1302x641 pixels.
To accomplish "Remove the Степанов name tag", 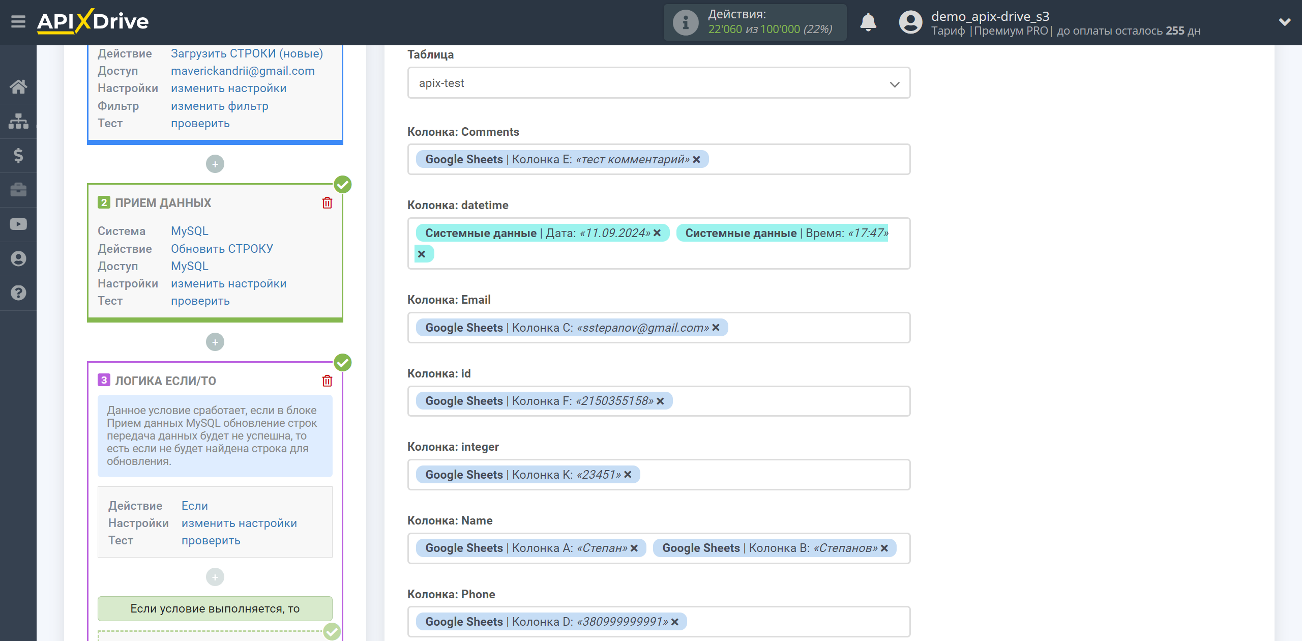I will pos(884,548).
